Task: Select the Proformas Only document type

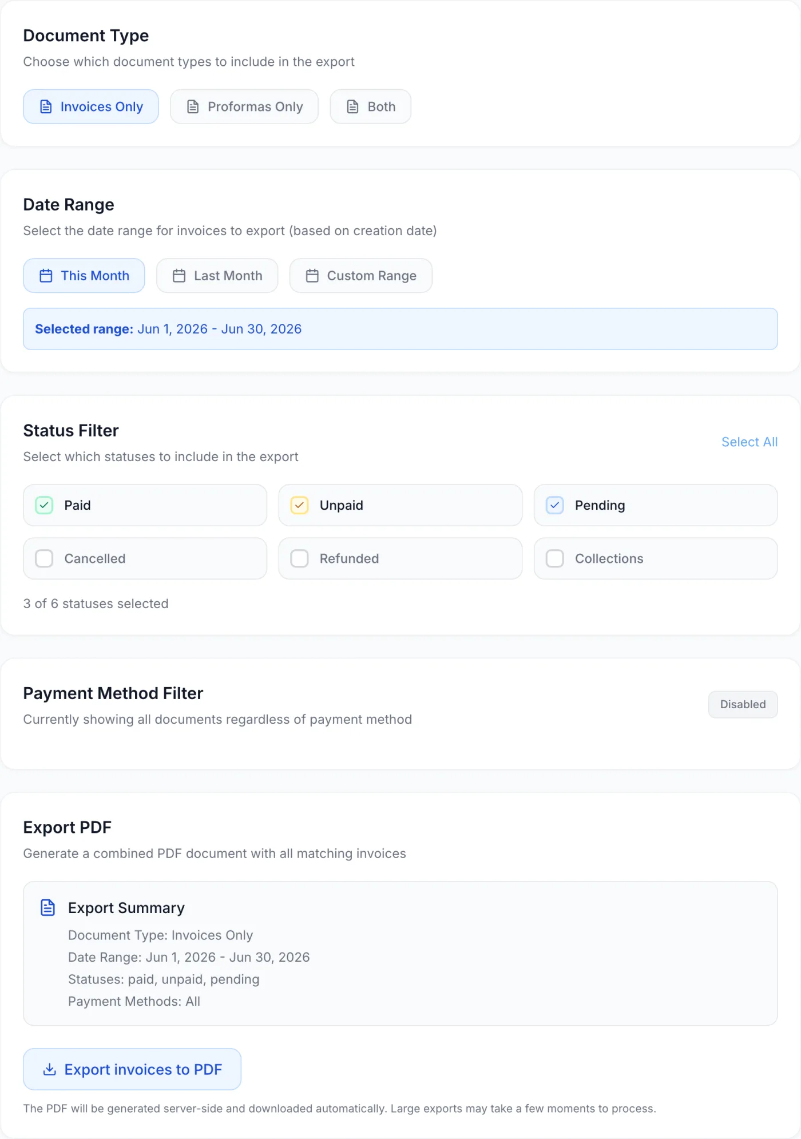Action: tap(244, 106)
